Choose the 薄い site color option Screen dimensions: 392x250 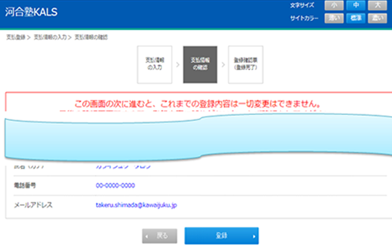tap(334, 18)
